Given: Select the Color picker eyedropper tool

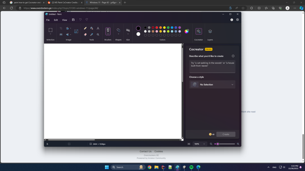Looking at the screenshot, I should (x=91, y=34).
